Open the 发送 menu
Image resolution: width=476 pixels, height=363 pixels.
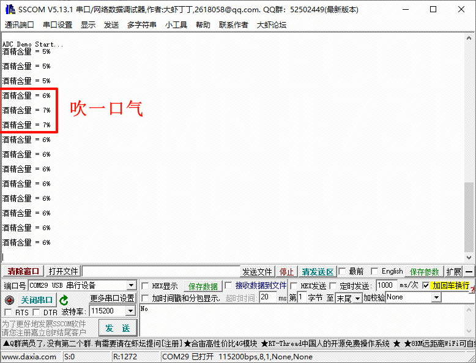111,24
